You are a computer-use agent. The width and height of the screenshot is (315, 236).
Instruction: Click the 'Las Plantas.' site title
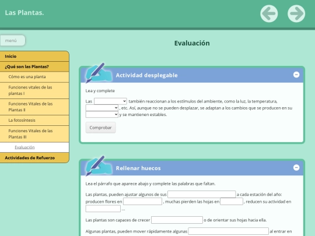pyautogui.click(x=24, y=13)
